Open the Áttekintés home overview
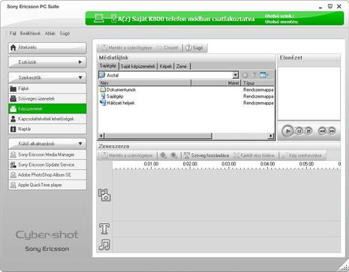 pyautogui.click(x=47, y=47)
